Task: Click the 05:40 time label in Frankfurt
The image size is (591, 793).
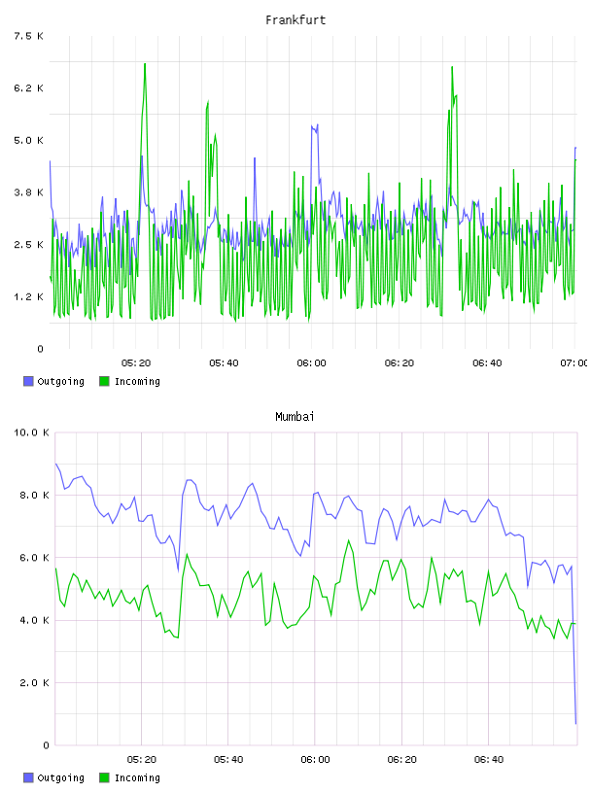Action: [224, 363]
